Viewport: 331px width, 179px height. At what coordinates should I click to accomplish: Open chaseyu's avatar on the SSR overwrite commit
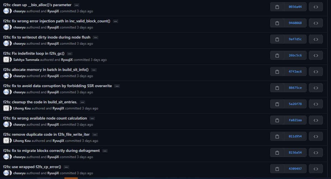[x=6, y=92]
